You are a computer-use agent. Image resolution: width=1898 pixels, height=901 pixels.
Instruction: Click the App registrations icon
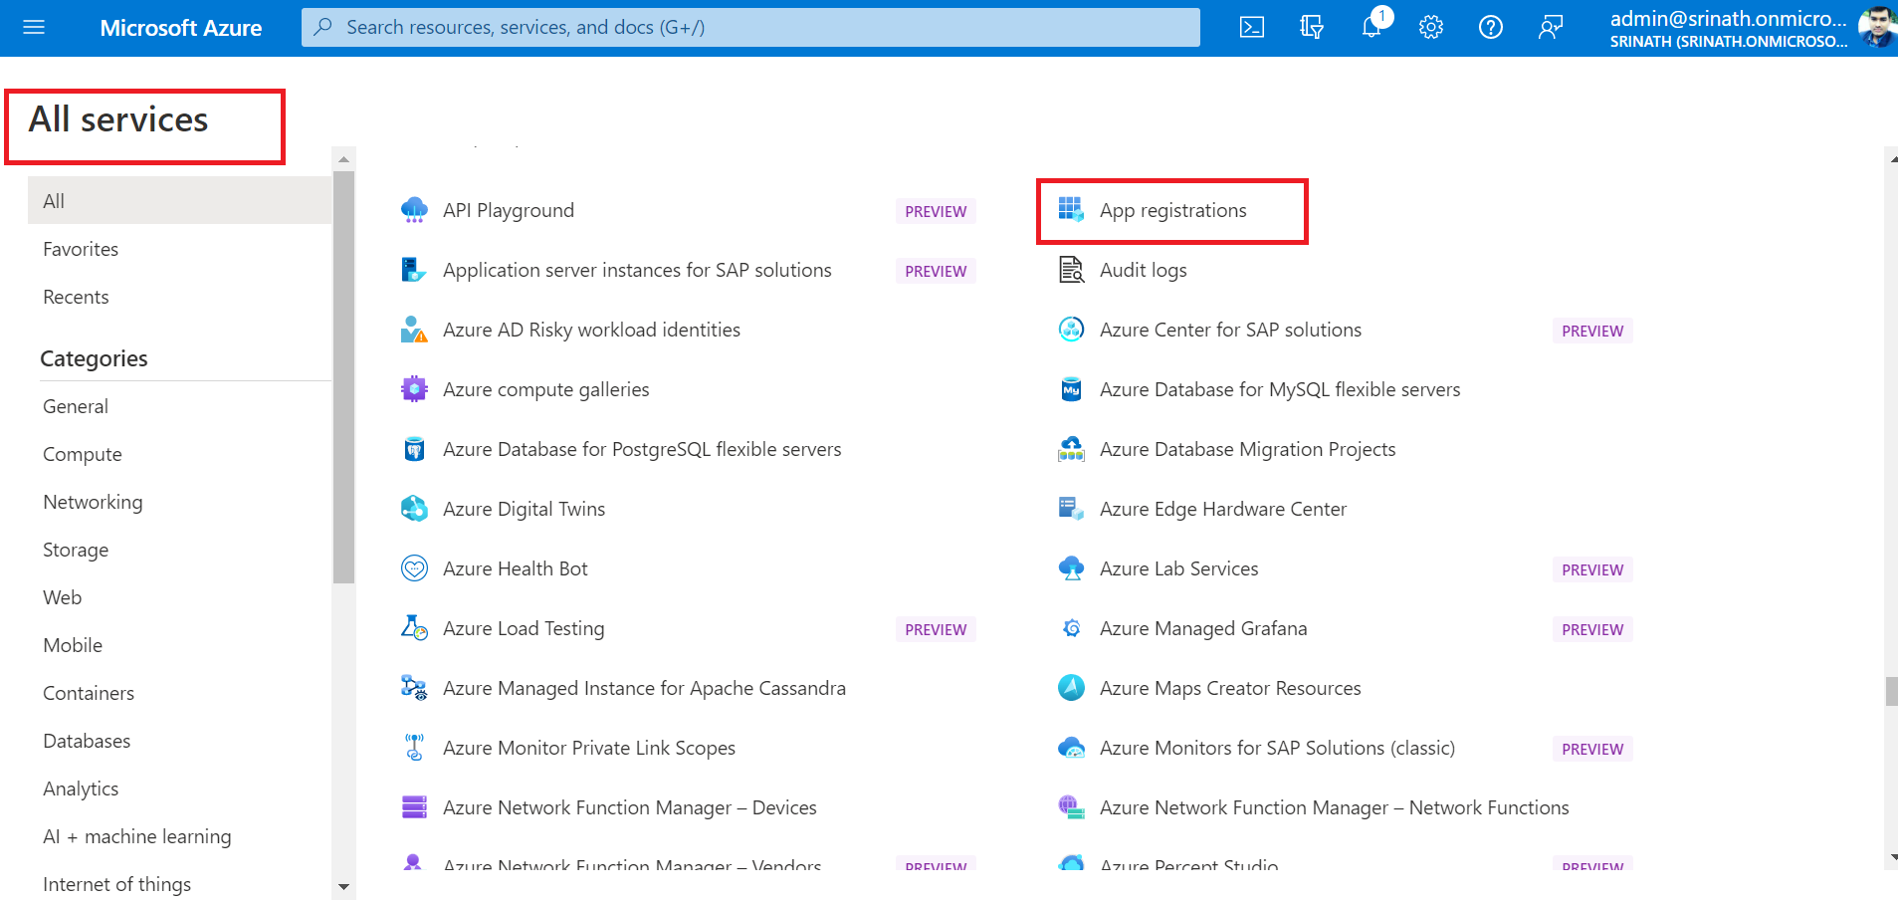coord(1071,210)
